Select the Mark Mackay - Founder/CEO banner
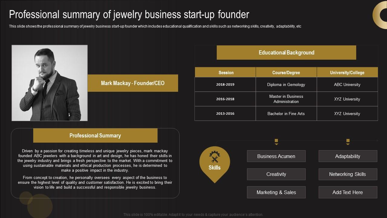 (x=133, y=83)
